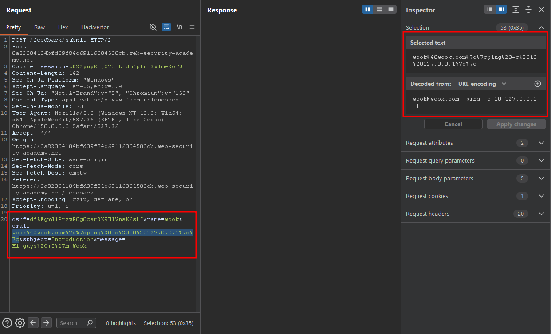Close the Inspector panel
This screenshot has height=334, width=551.
pyautogui.click(x=541, y=9)
